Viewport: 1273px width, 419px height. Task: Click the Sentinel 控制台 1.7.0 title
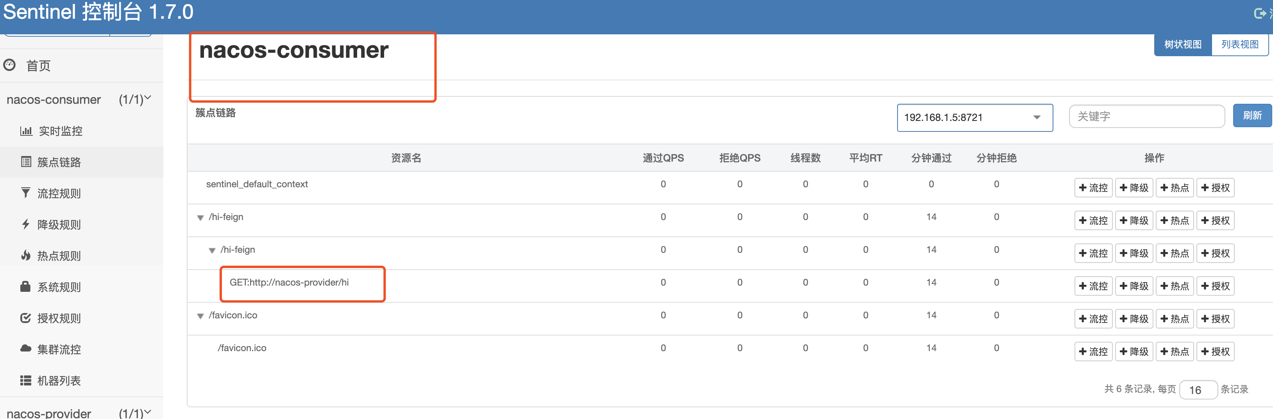[x=98, y=12]
